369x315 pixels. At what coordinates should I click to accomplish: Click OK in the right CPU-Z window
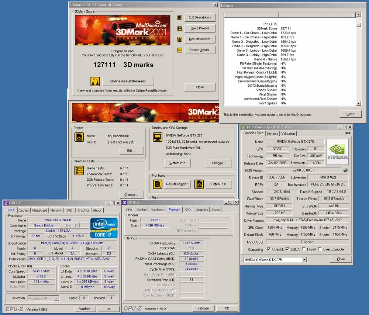[x=227, y=308]
